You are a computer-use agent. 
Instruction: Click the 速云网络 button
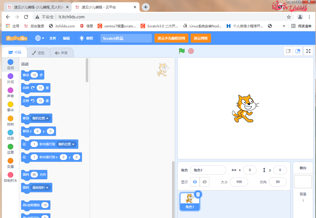point(201,38)
